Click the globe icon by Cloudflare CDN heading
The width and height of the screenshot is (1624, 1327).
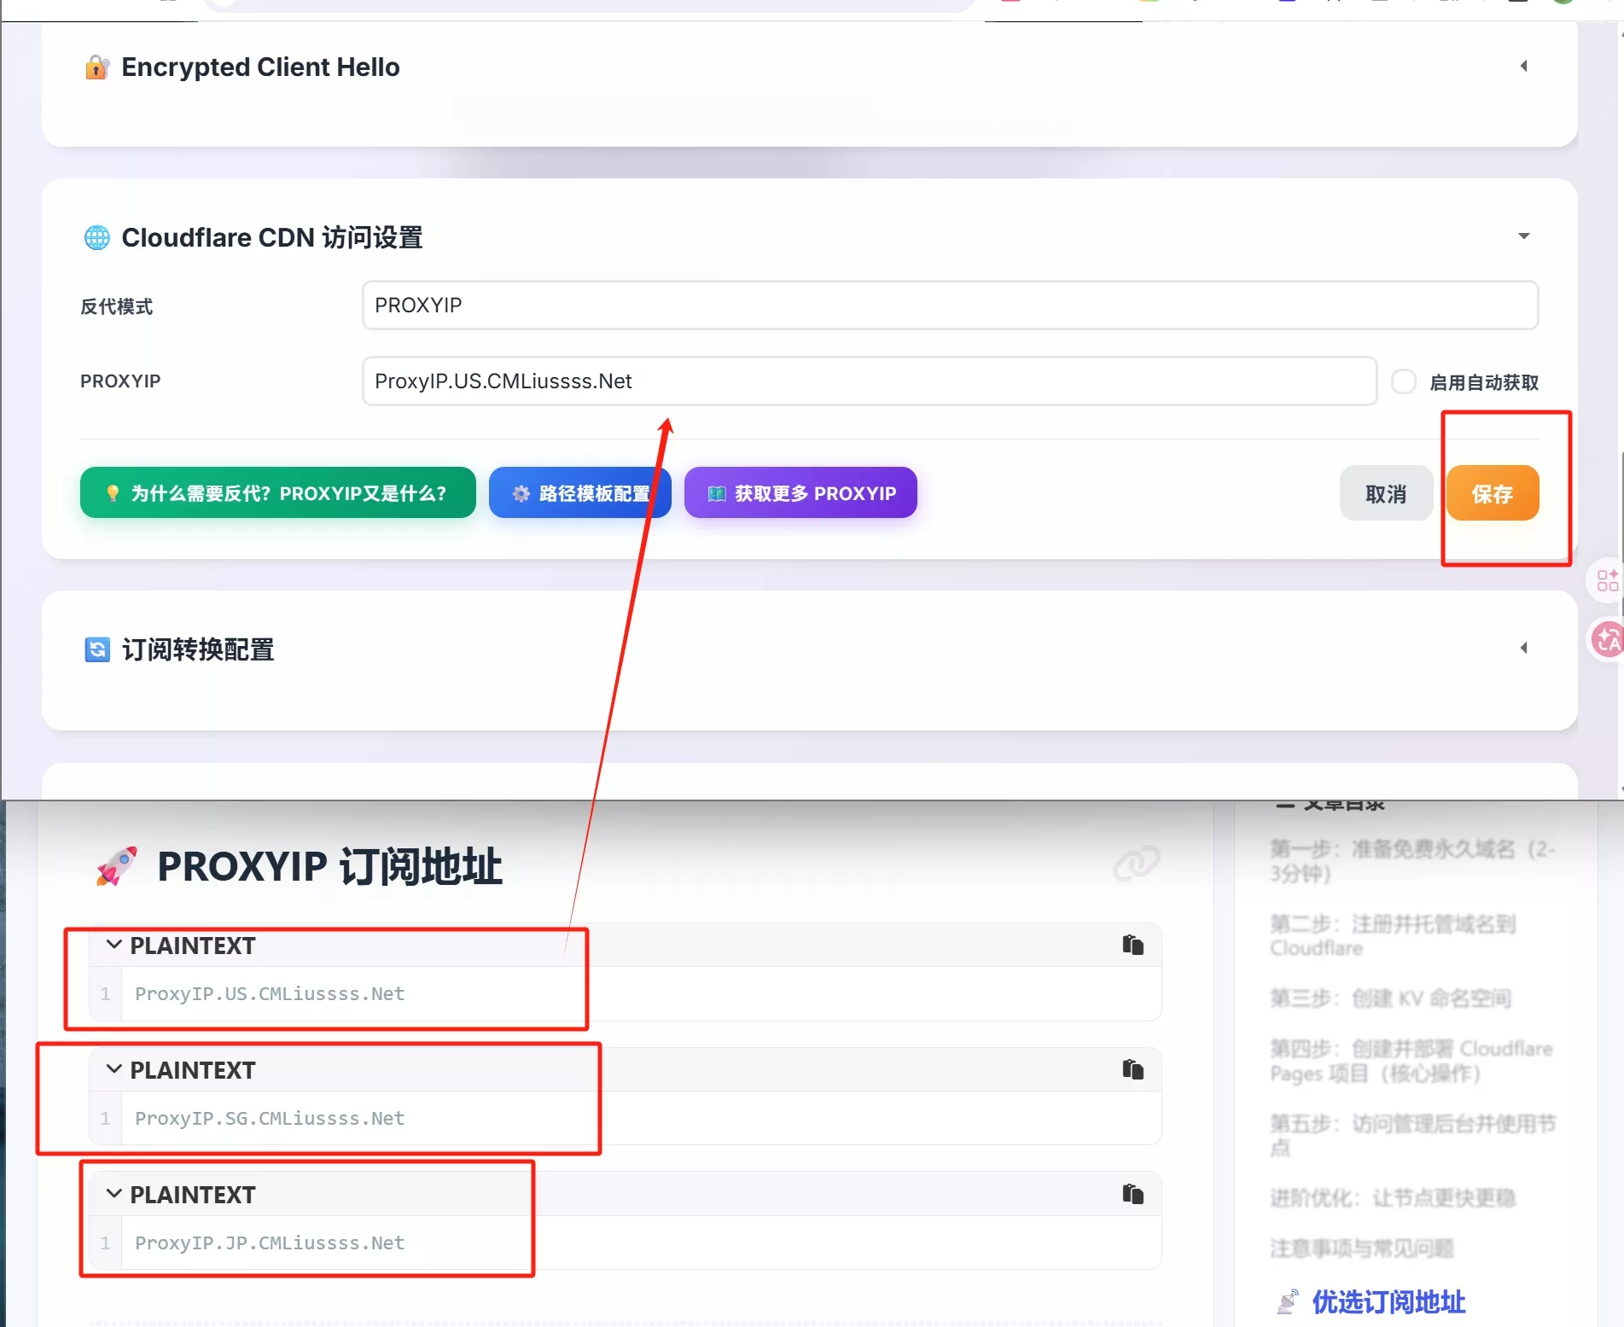pyautogui.click(x=97, y=237)
